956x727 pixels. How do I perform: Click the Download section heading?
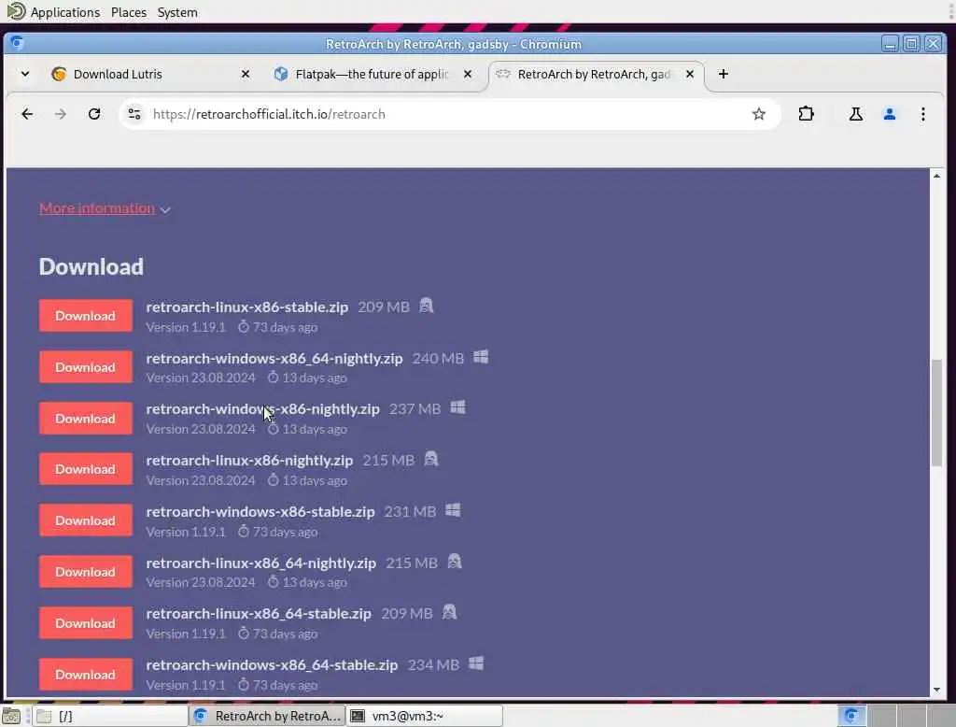[91, 266]
